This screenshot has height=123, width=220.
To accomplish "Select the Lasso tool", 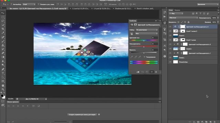I will tap(3, 21).
